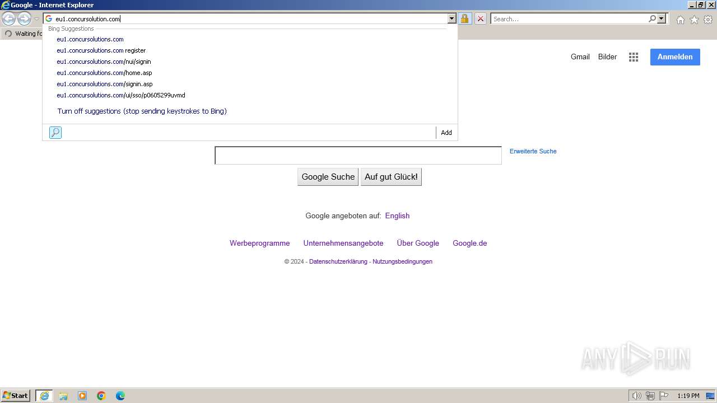This screenshot has height=403, width=717.
Task: Click the Google Suche button
Action: pyautogui.click(x=328, y=177)
